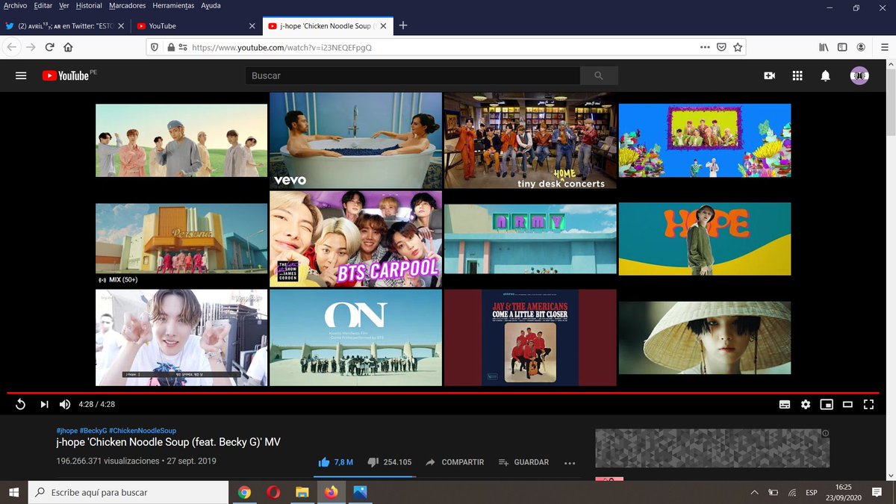Open Chrome from the taskbar
896x504 pixels.
point(244,492)
